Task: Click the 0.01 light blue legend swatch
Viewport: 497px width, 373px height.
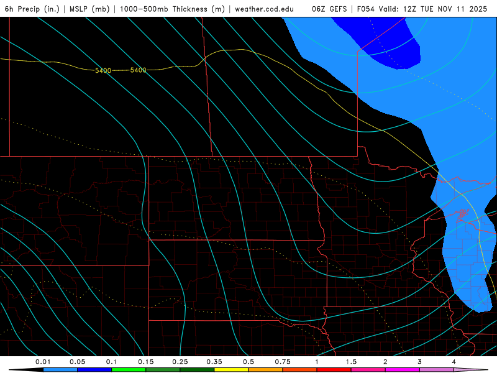Action: point(60,370)
